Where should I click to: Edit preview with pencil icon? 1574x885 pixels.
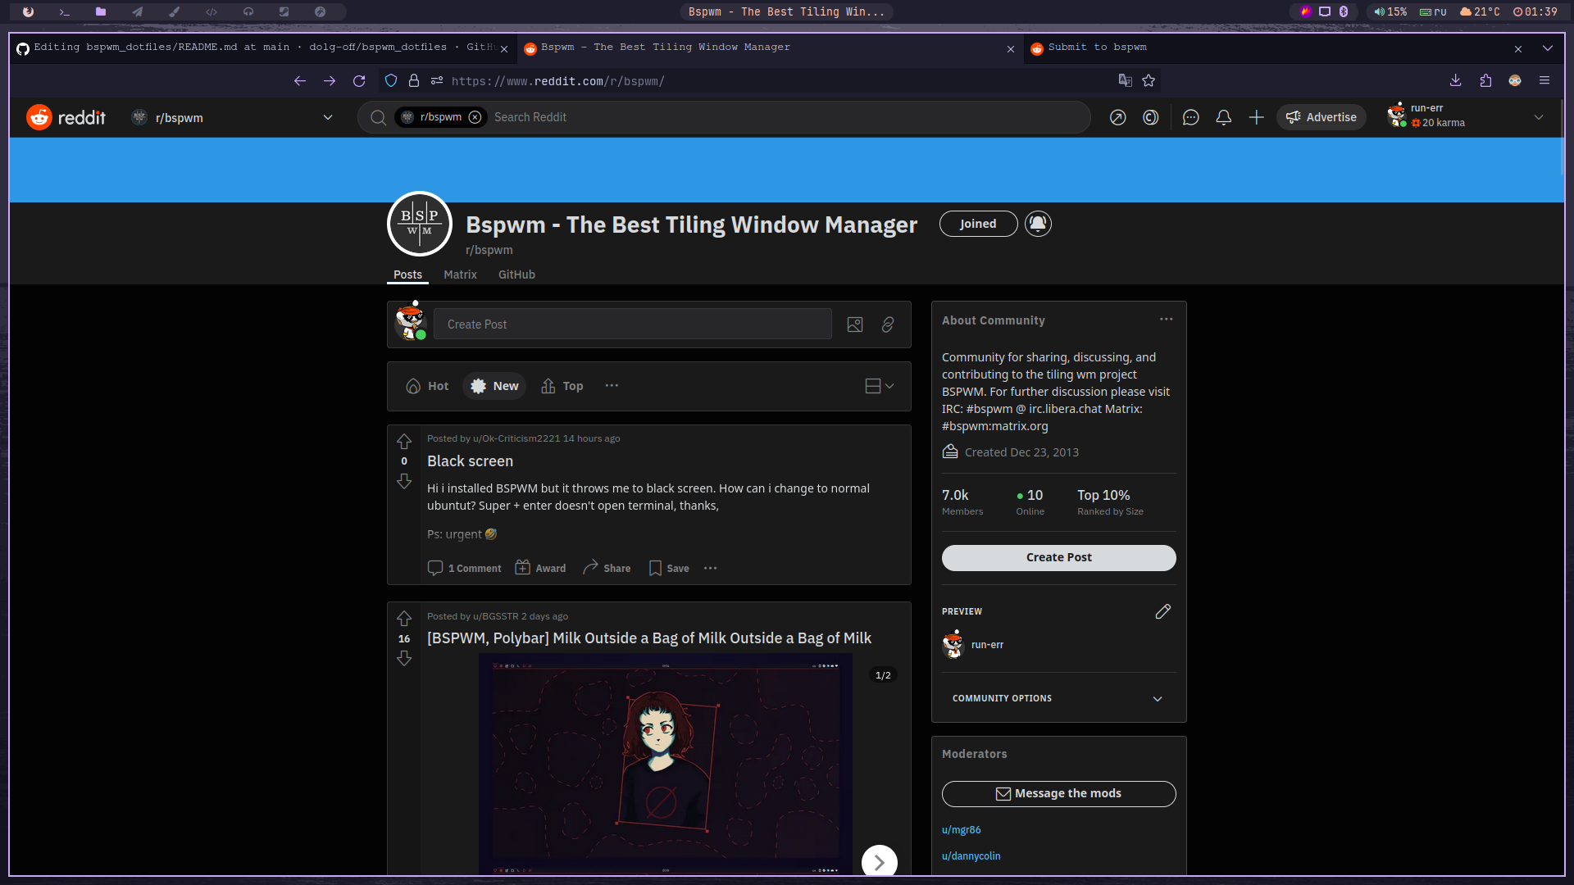[1162, 611]
